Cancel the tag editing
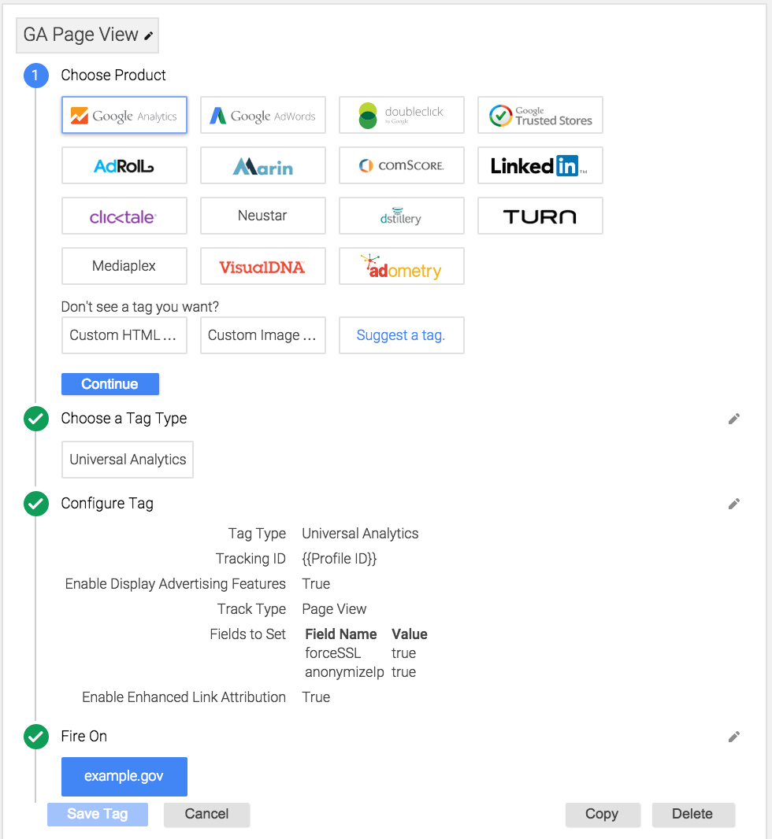Image resolution: width=772 pixels, height=839 pixels. coord(206,815)
